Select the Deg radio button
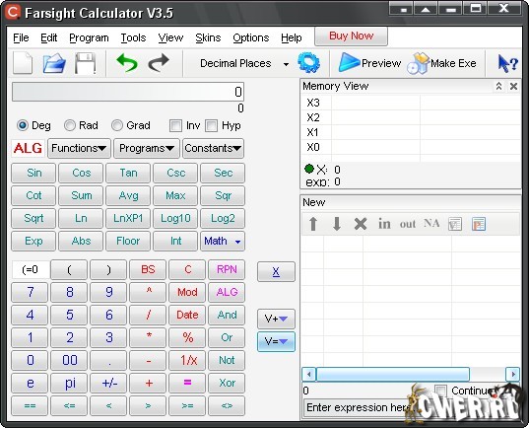This screenshot has height=428, width=529. [x=23, y=125]
